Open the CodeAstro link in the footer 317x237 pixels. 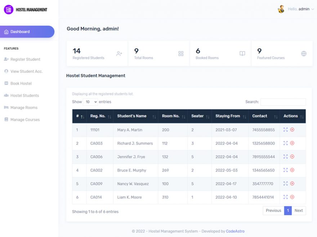pos(235,231)
